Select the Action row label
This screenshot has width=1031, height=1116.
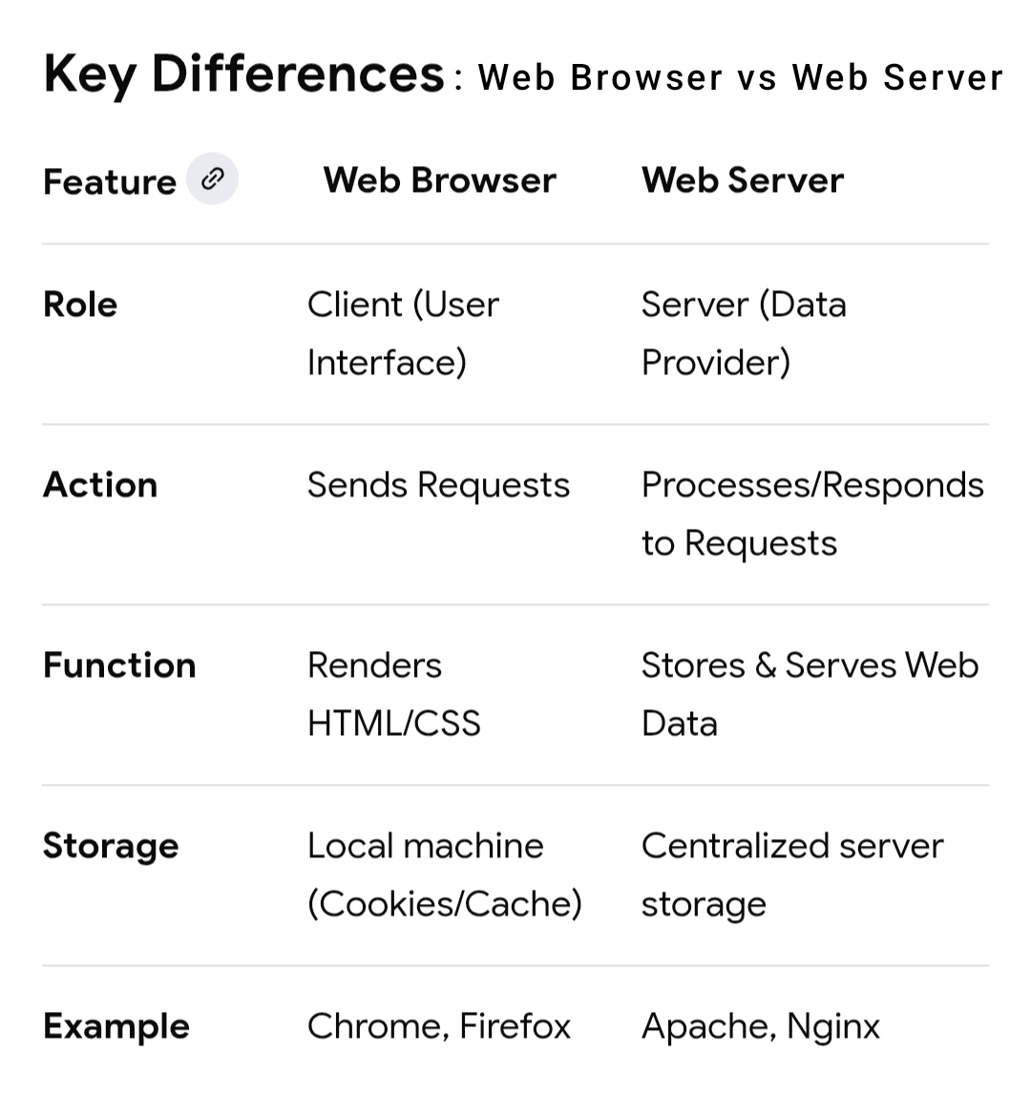(x=100, y=485)
